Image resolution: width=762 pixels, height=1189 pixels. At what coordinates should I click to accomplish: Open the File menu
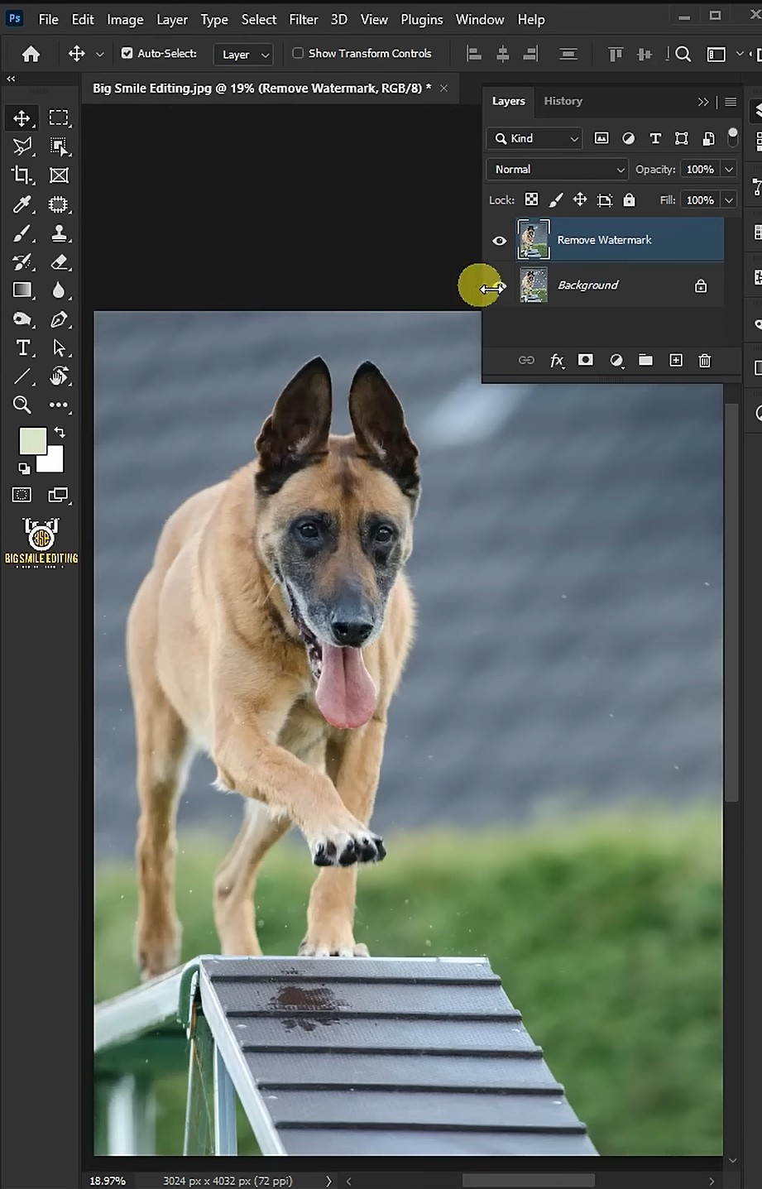point(48,19)
